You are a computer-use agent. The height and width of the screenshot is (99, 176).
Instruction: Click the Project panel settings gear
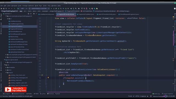click(34, 14)
